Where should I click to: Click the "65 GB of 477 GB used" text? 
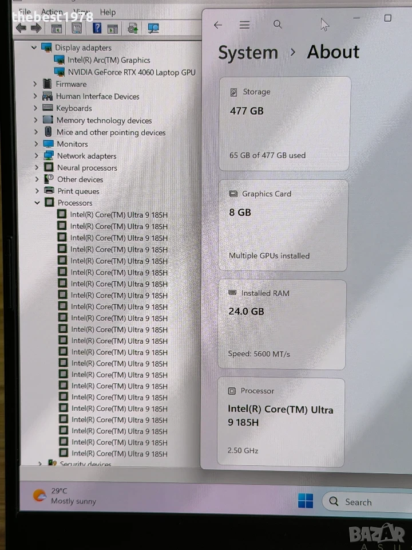(267, 155)
